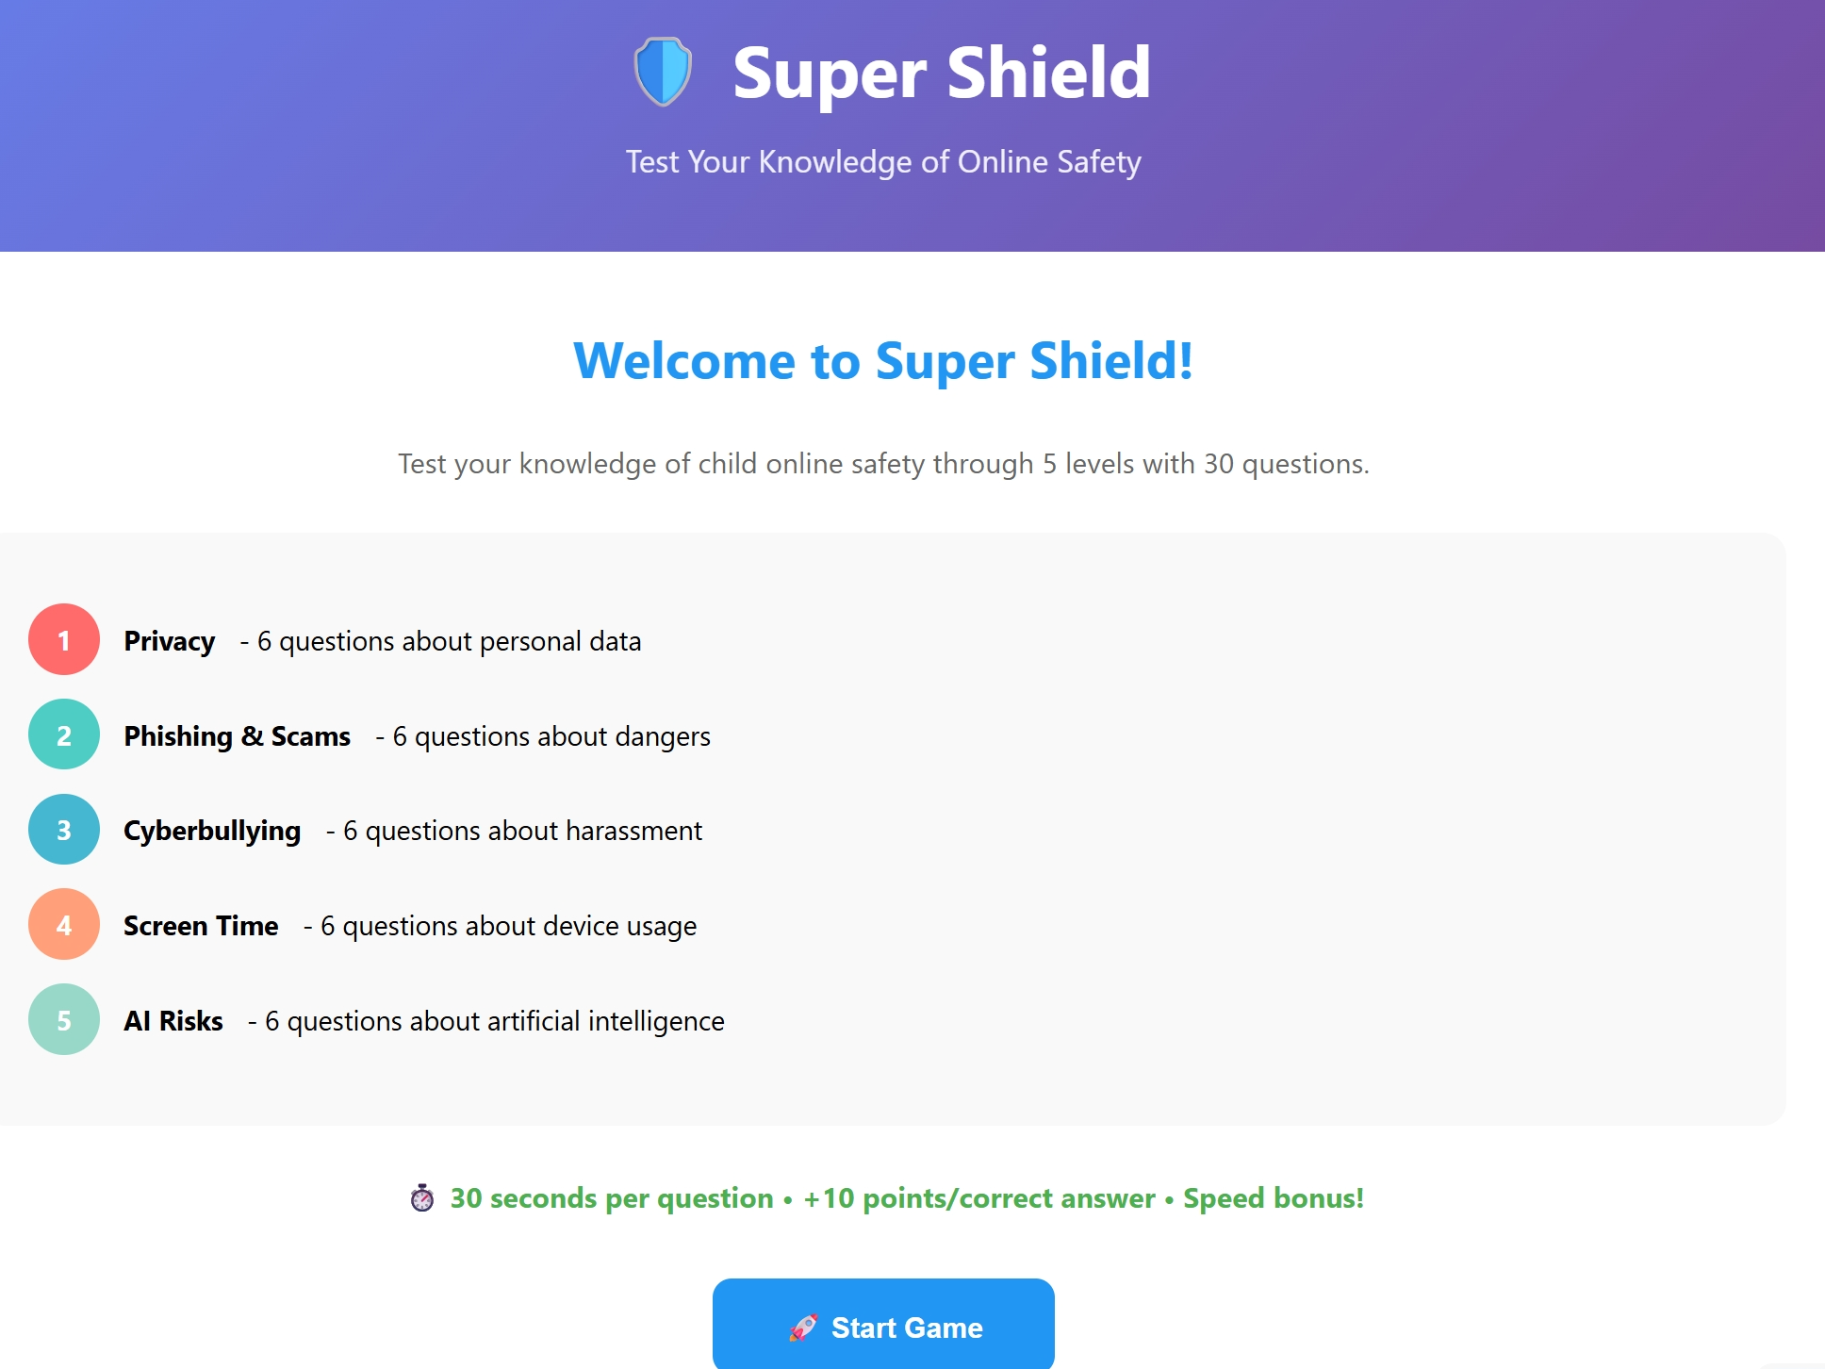
Task: Click the shield icon in the header
Action: click(663, 72)
